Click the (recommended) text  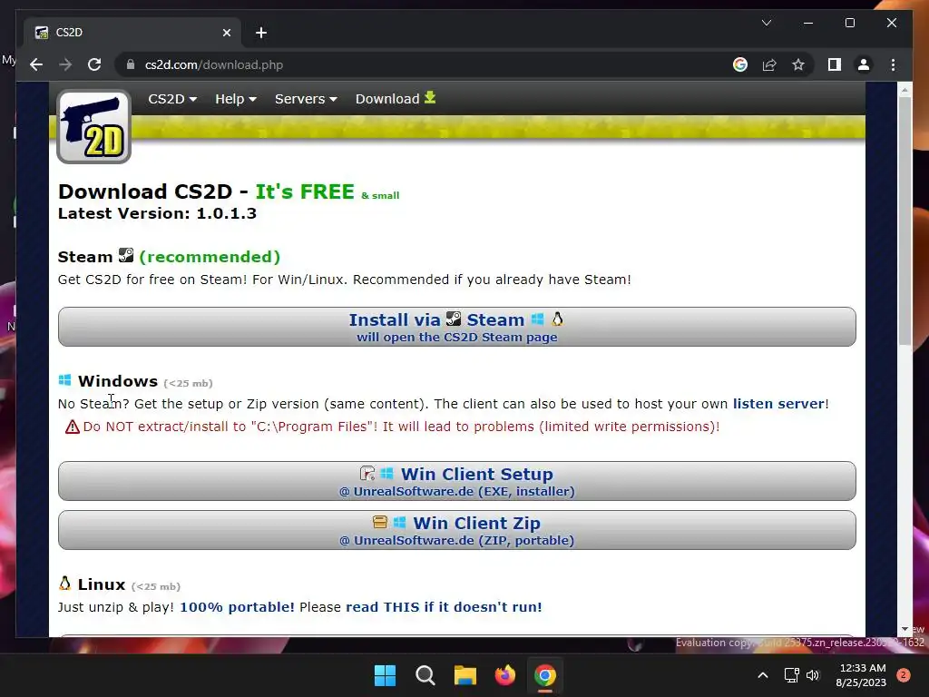click(210, 257)
